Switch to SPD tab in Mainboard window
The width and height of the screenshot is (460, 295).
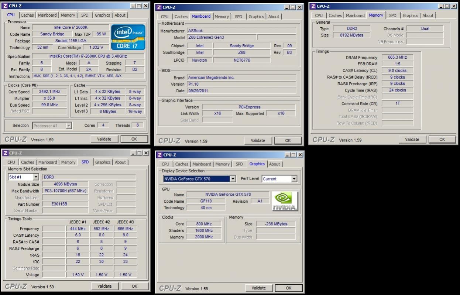[239, 17]
